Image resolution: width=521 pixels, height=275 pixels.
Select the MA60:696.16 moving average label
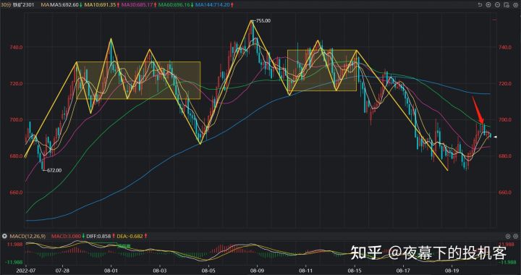pos(174,4)
